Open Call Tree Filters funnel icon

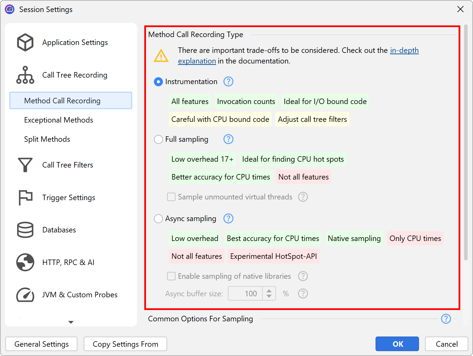point(25,165)
